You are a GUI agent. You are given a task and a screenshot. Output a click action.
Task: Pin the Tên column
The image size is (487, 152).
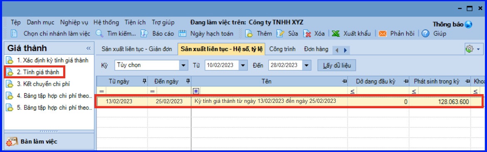coord(344,82)
